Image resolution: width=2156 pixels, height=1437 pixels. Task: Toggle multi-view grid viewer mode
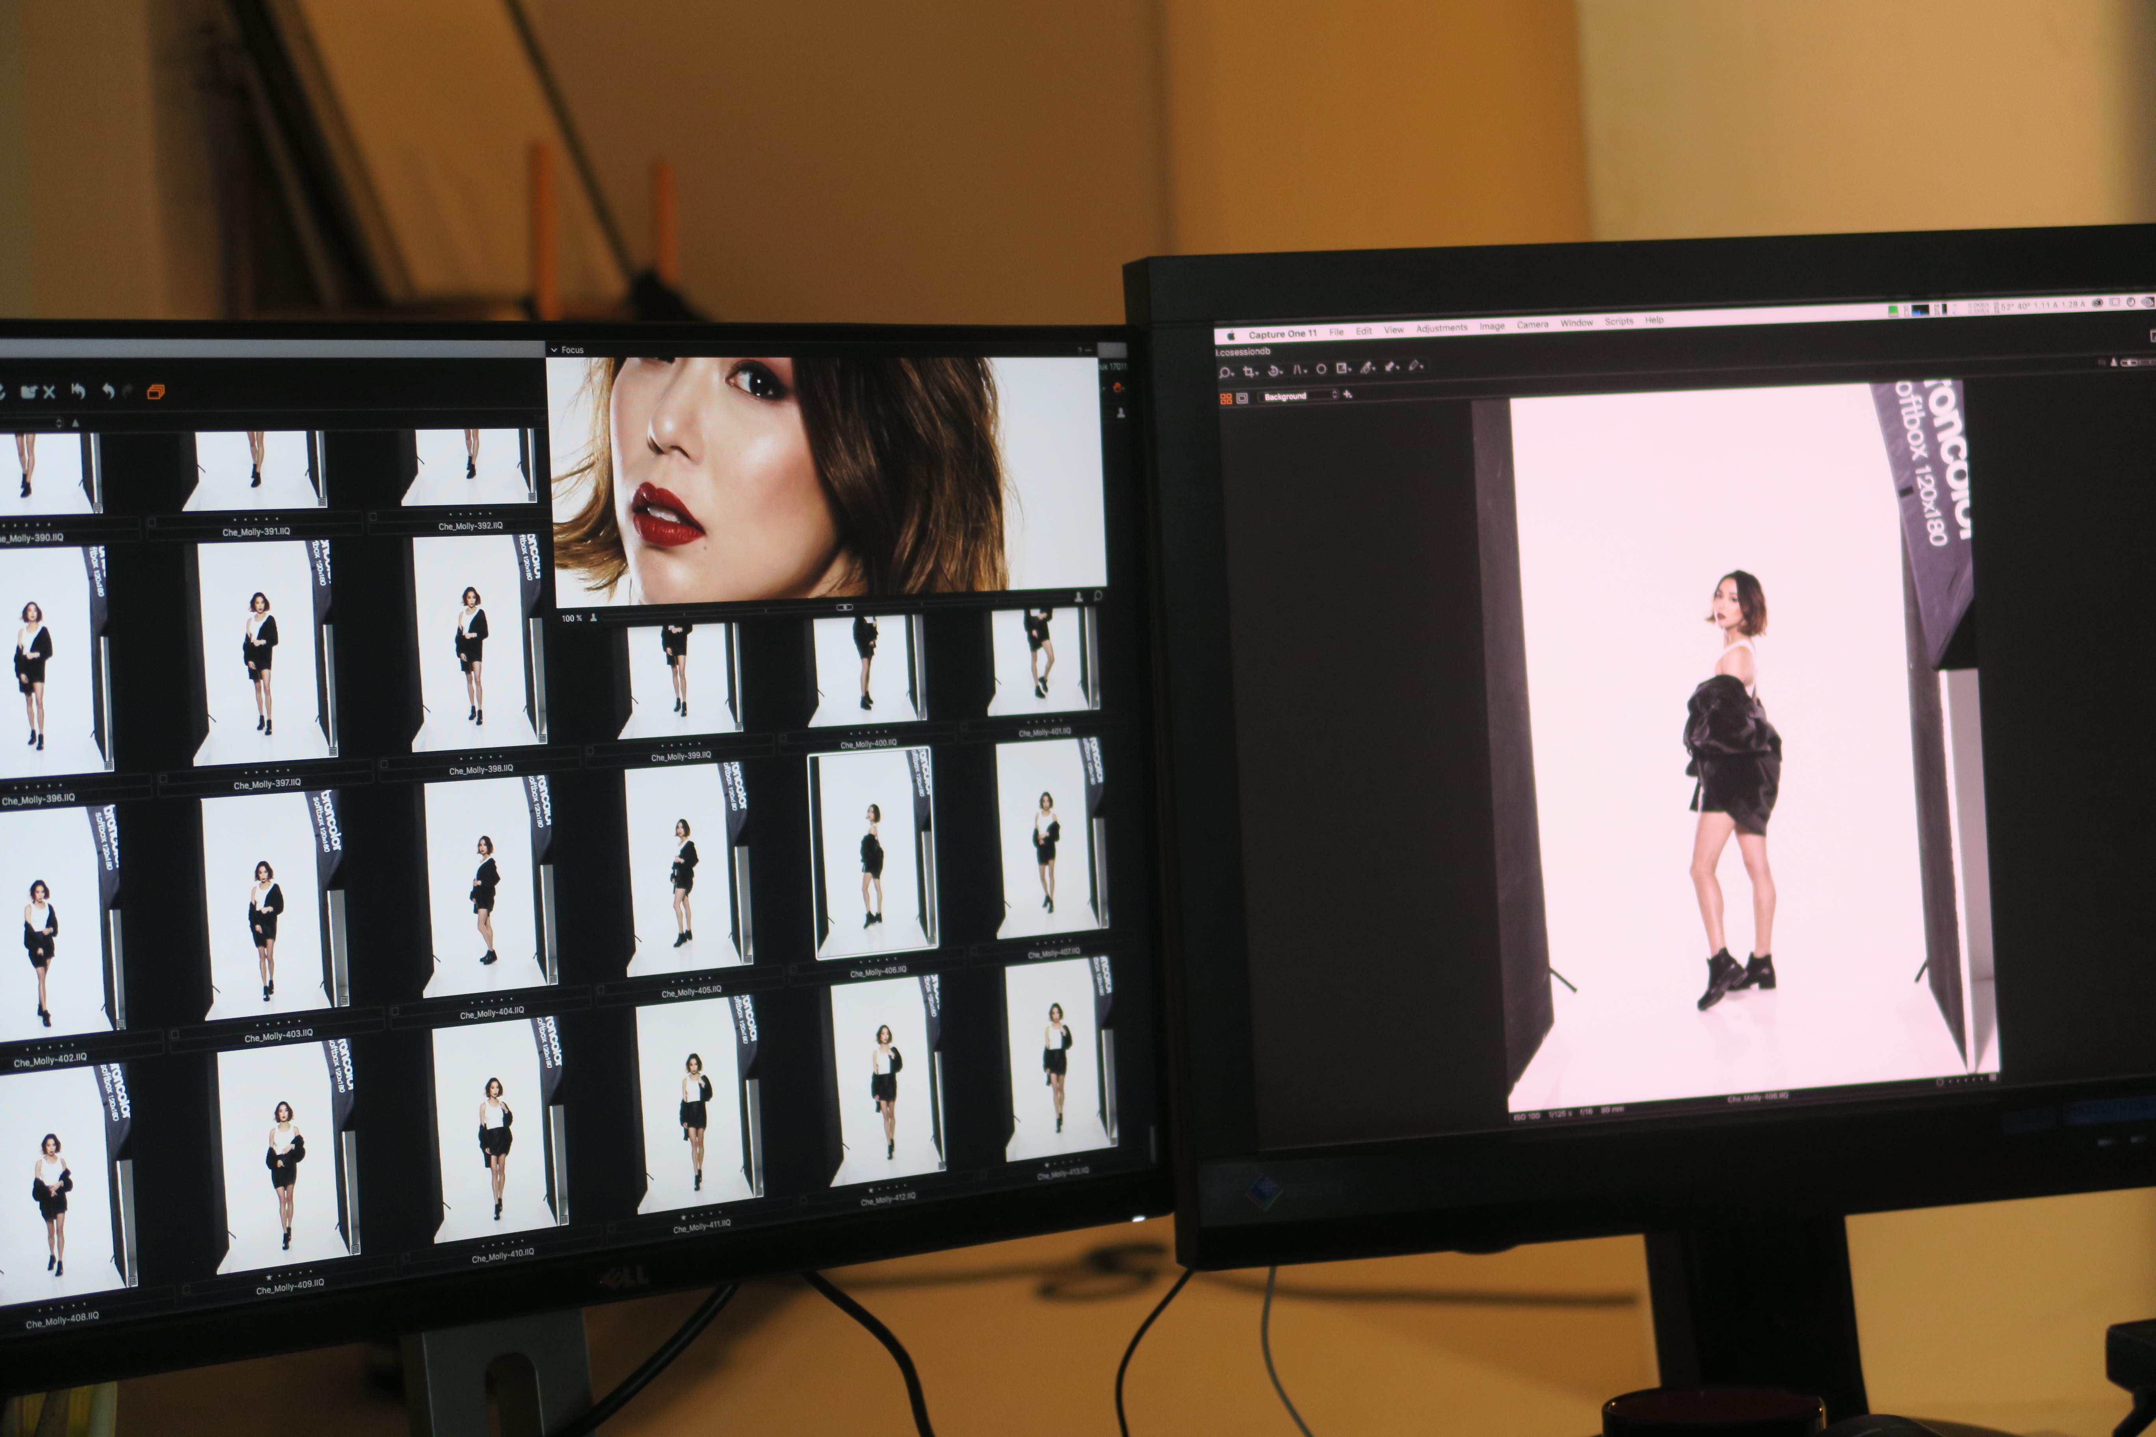pyautogui.click(x=1226, y=399)
